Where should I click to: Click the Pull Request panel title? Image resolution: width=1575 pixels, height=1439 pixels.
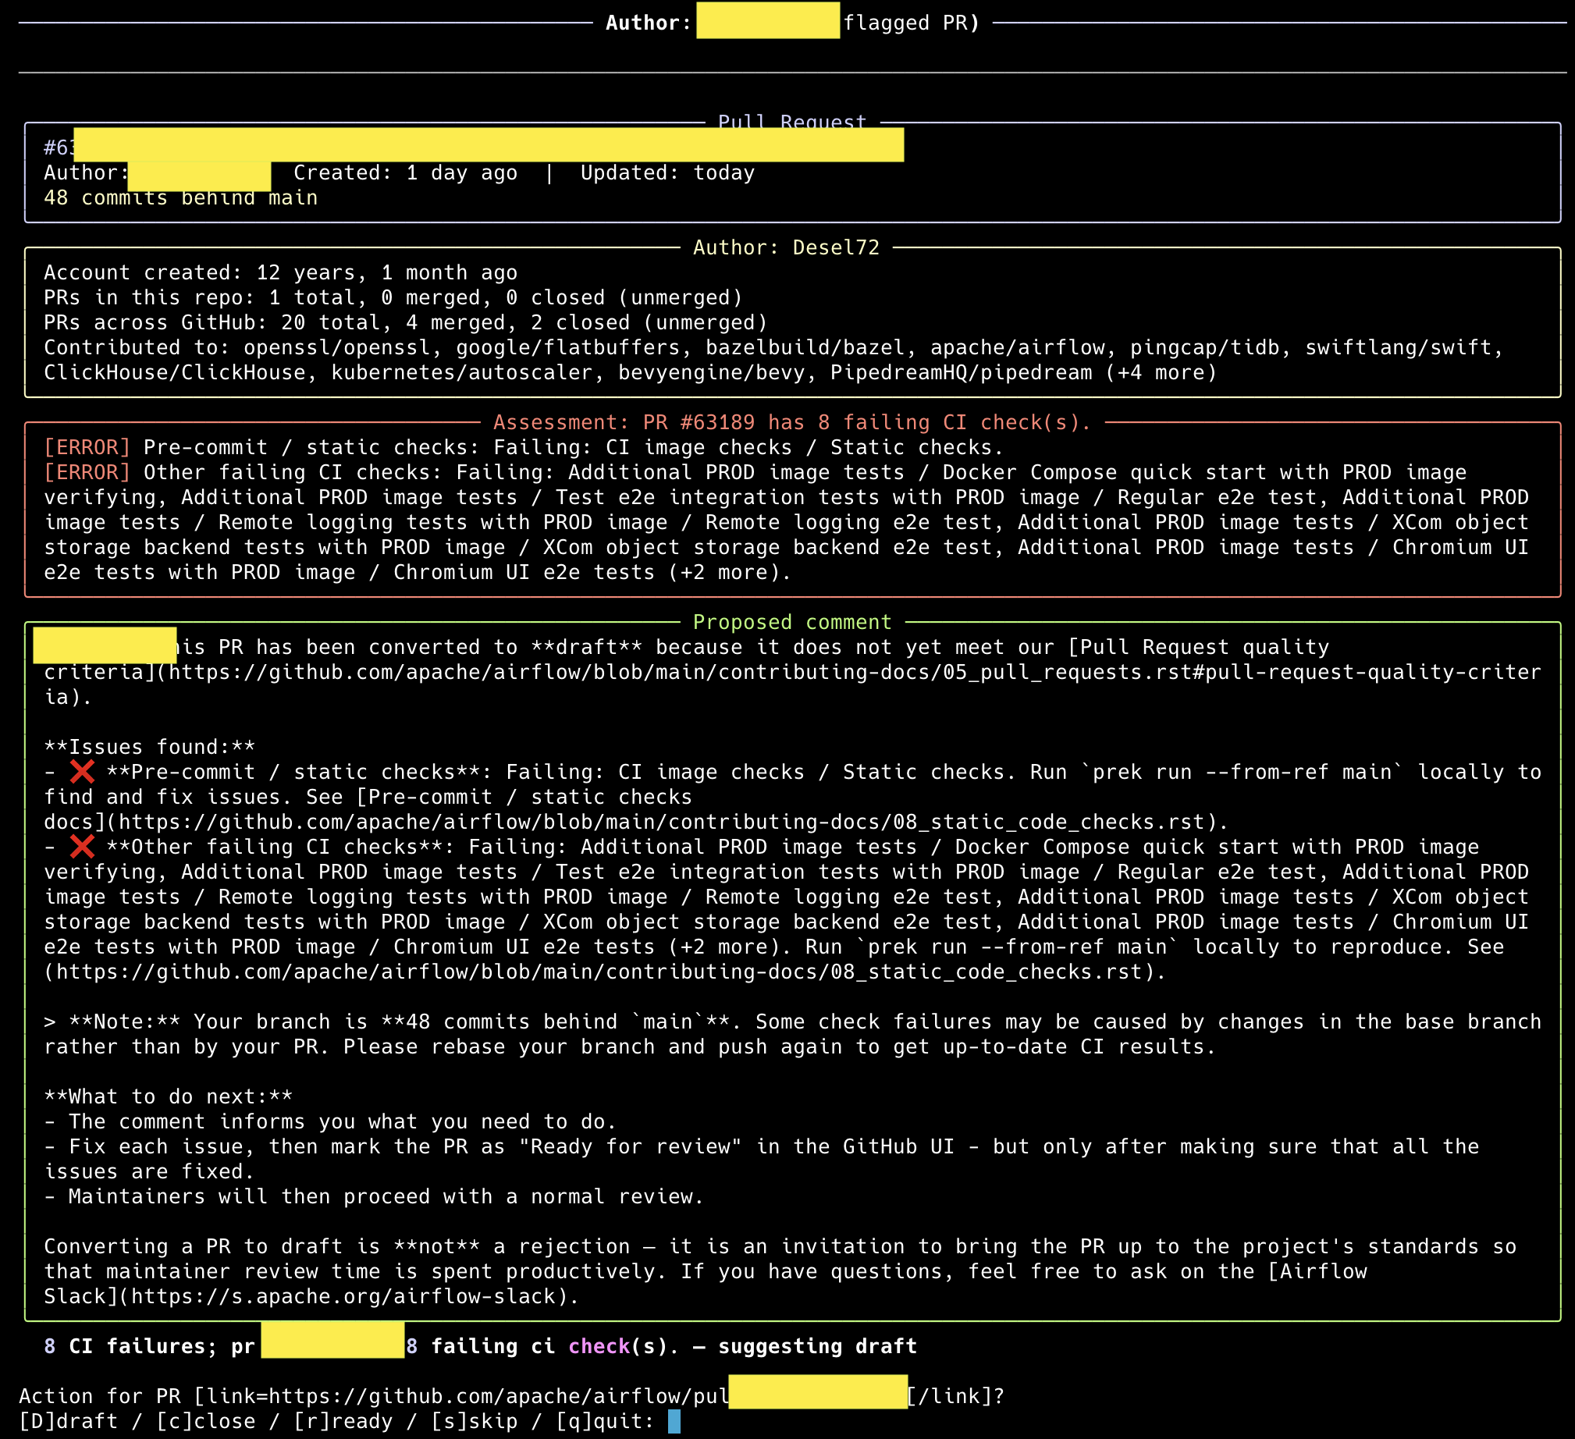coord(791,123)
